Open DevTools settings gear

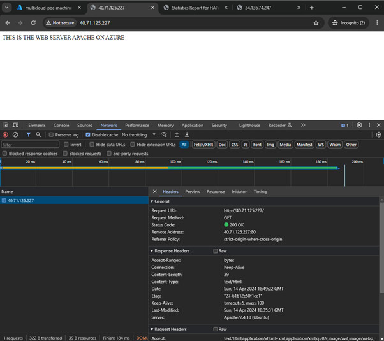[x=359, y=126]
